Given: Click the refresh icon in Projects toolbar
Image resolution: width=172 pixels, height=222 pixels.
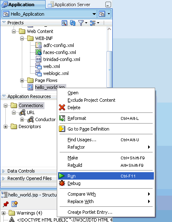Looking at the screenshot, I should point(72,23).
